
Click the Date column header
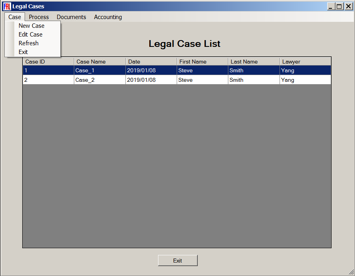pos(151,62)
